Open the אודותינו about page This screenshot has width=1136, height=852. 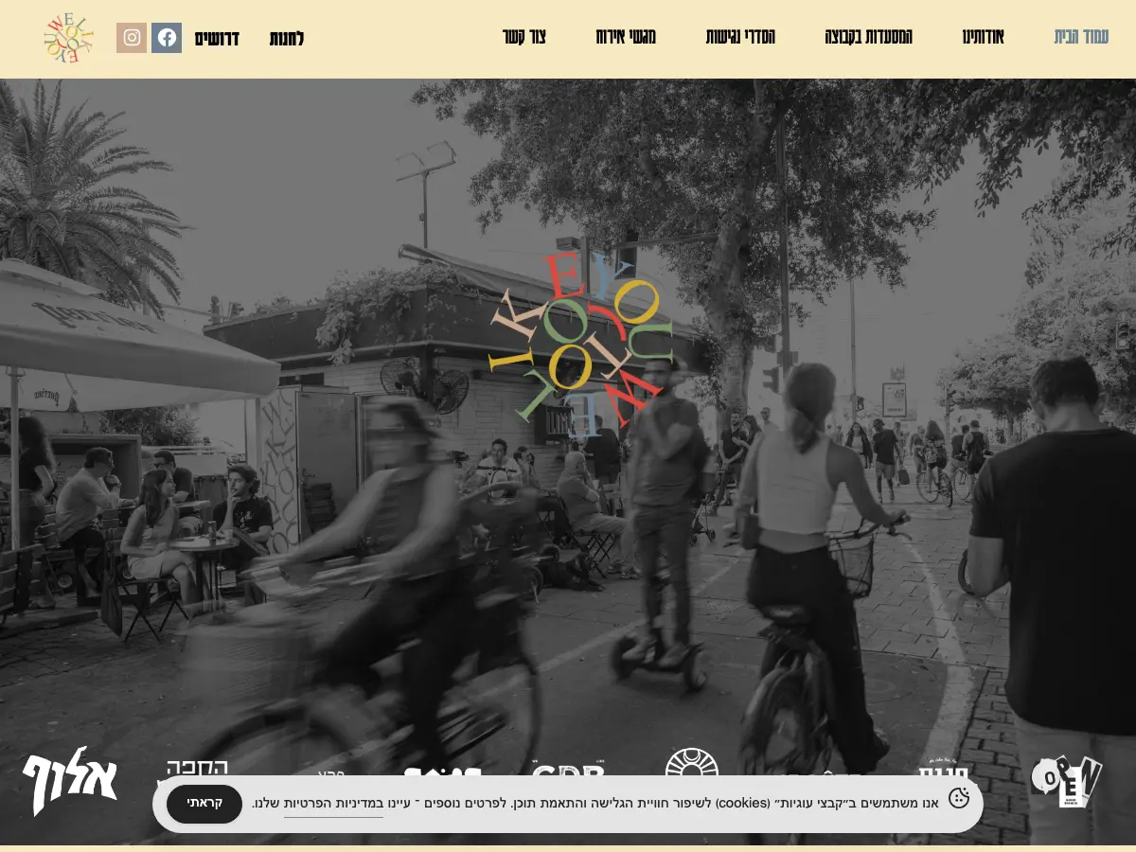983,38
